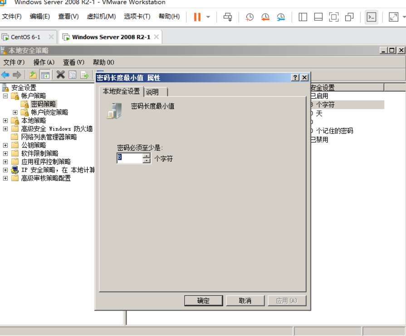This screenshot has width=406, height=336.
Task: Select 网络列表管理器策略 tree item
Action: (49, 137)
